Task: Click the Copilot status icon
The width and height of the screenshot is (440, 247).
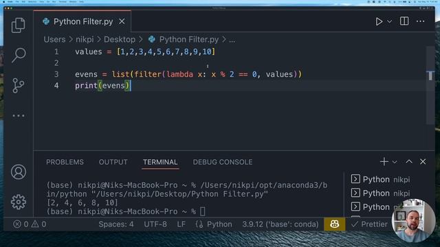Action: [x=334, y=224]
